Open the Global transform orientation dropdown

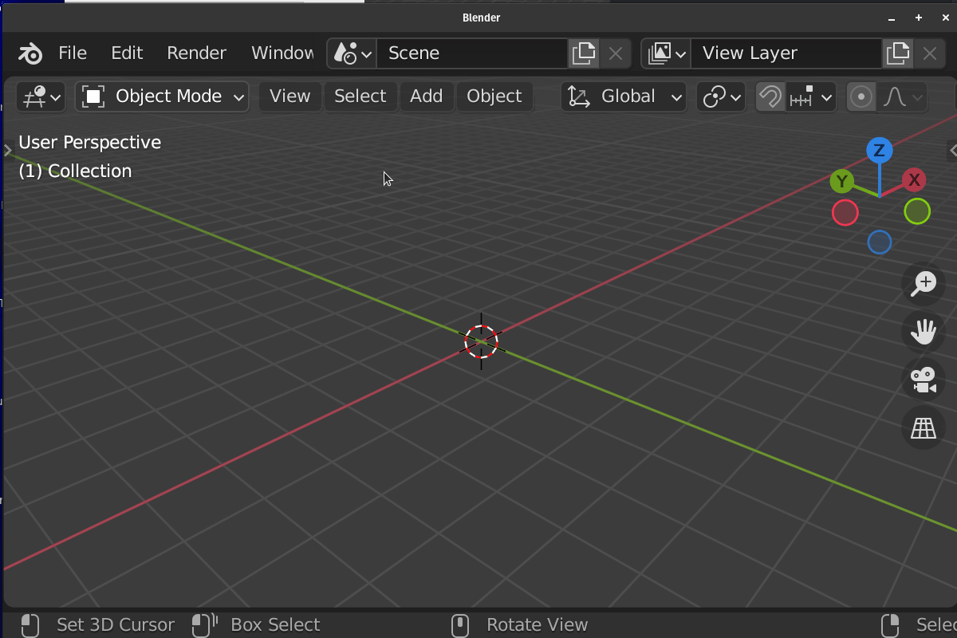(x=624, y=96)
